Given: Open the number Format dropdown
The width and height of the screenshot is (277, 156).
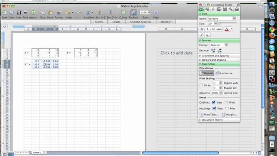Looking at the screenshot, I should pos(226,45).
